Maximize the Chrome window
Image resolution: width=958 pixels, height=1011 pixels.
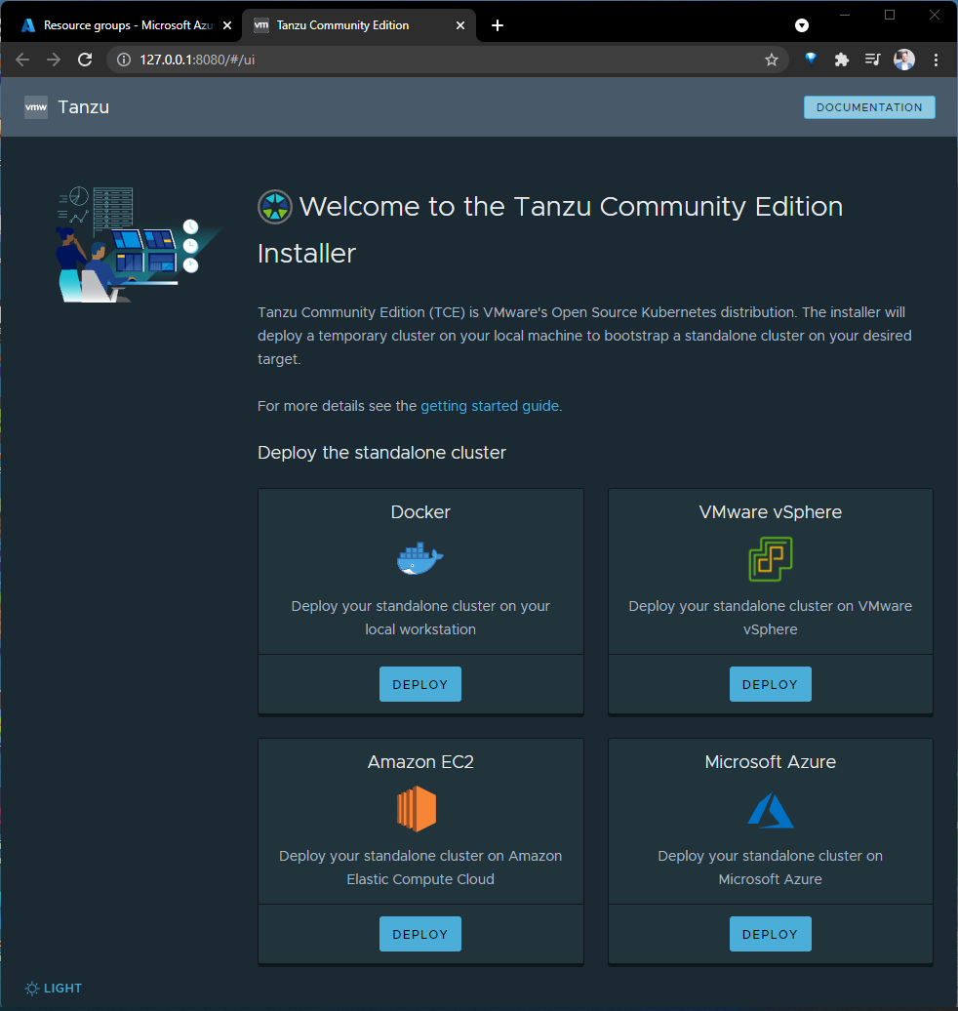pos(890,15)
